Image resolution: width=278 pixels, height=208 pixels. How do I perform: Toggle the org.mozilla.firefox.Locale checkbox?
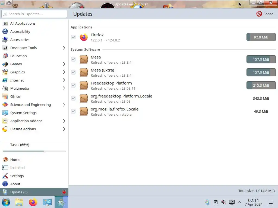73,111
